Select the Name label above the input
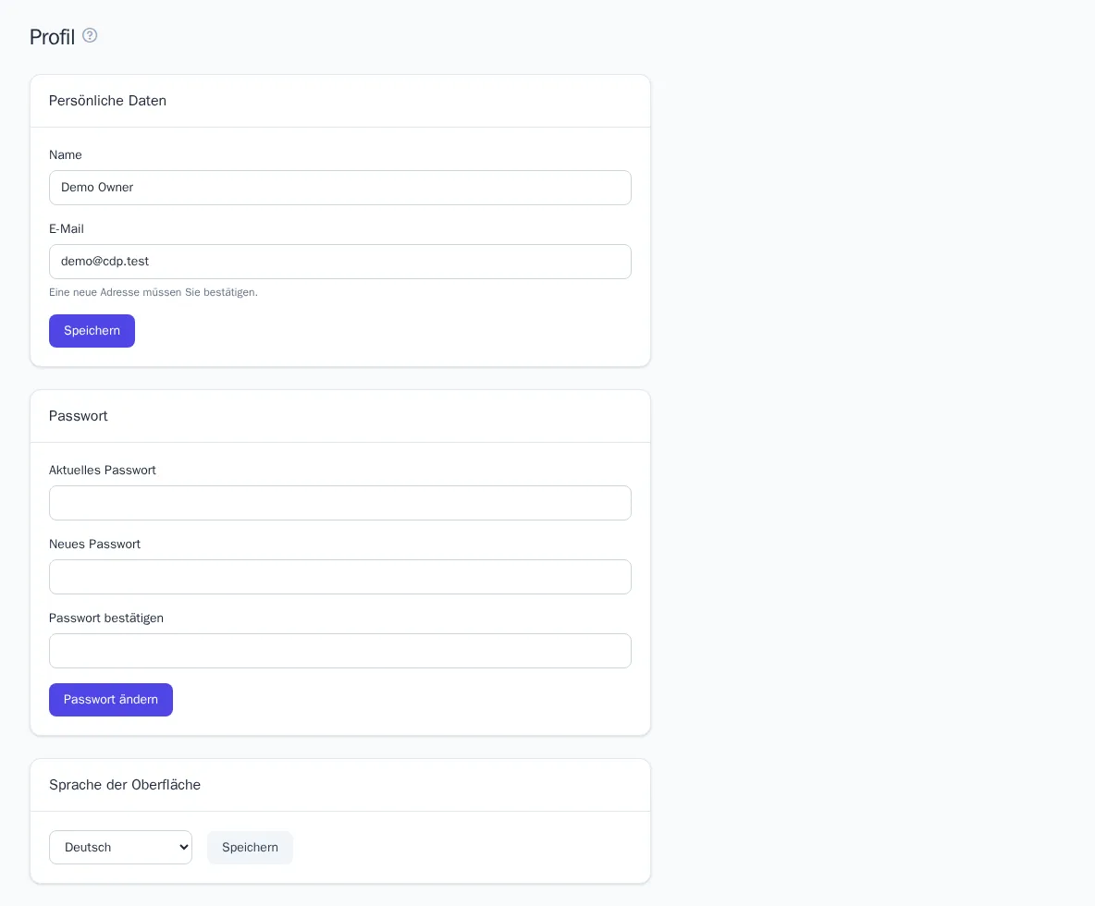 click(65, 155)
